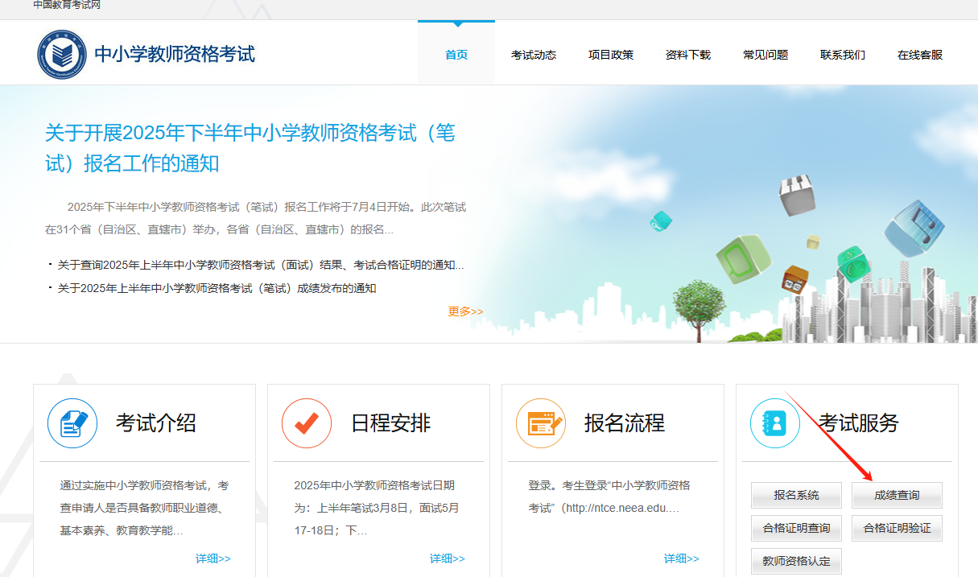Image resolution: width=978 pixels, height=577 pixels.
Task: Click the teacher exam site logo
Action: pyautogui.click(x=62, y=55)
